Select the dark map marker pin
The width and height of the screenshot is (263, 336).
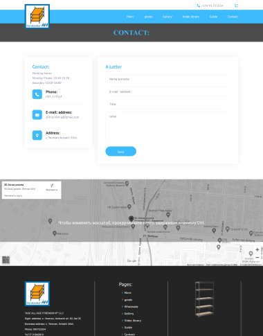(131, 219)
